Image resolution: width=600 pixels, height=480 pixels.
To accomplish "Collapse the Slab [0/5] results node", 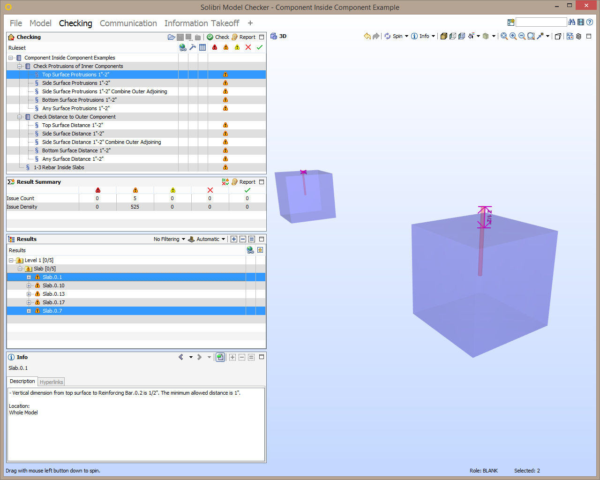I will (x=20, y=269).
